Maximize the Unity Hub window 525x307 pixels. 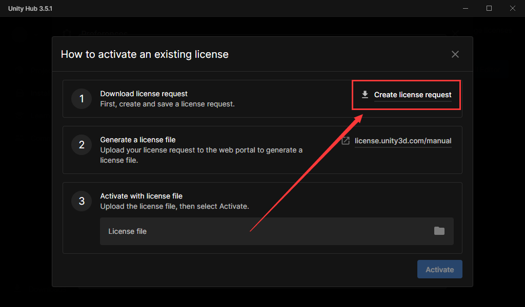click(489, 8)
